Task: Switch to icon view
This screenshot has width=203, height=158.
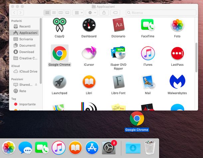Action: coord(47,13)
